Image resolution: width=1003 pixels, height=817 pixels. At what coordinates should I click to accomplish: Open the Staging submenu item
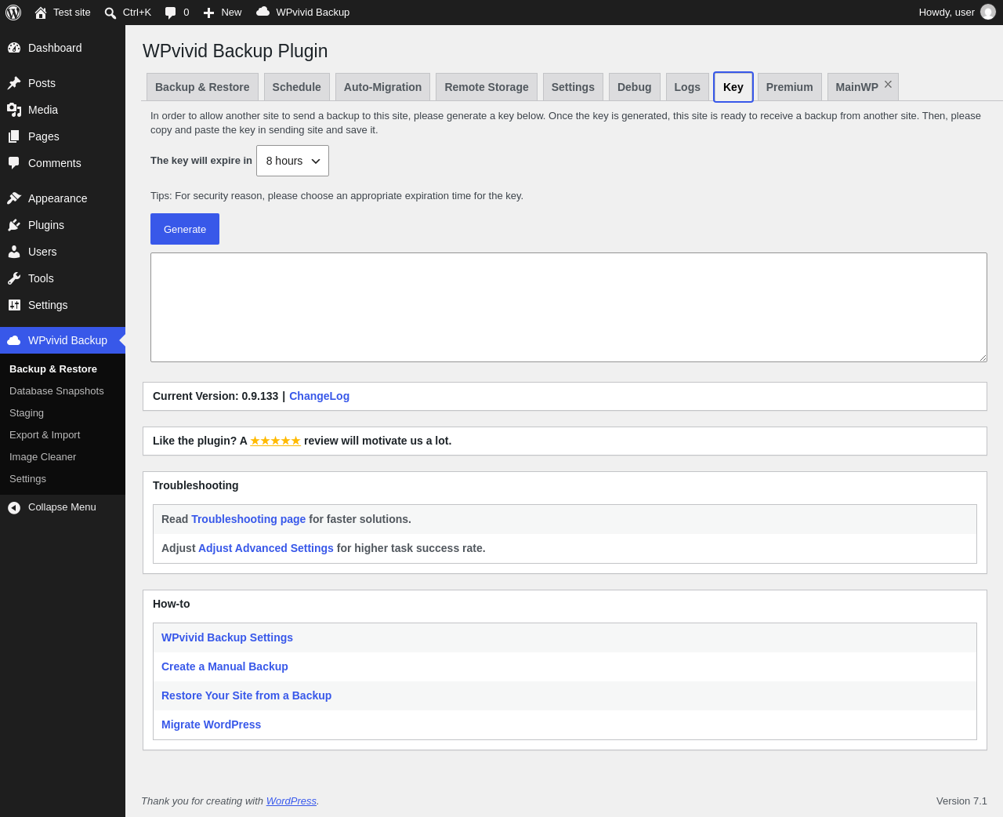click(27, 413)
